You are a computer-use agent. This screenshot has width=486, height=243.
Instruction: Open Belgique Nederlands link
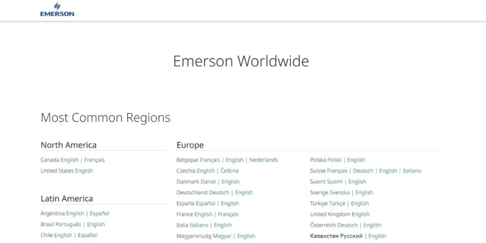[263, 160]
